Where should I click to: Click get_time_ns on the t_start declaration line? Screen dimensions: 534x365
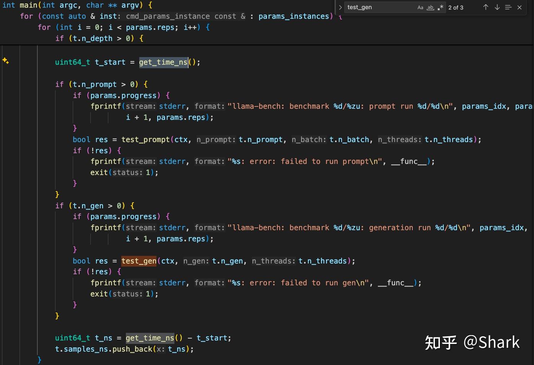[163, 62]
